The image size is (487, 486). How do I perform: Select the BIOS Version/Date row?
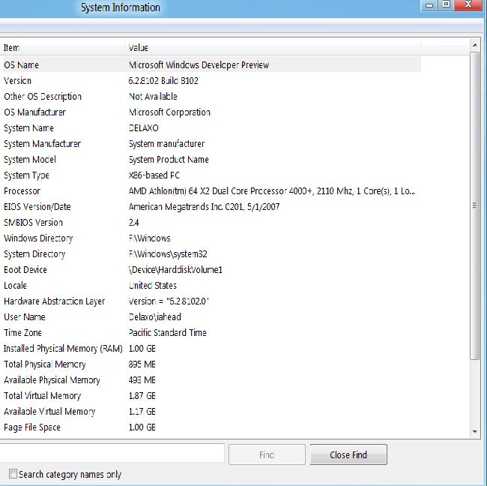pyautogui.click(x=212, y=206)
